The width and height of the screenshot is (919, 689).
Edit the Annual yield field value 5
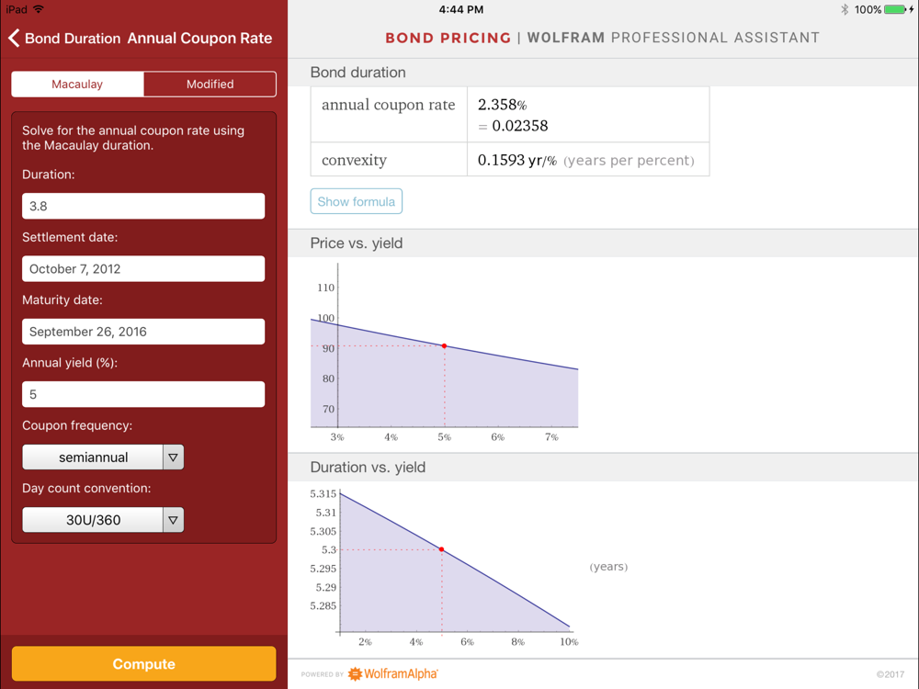143,394
